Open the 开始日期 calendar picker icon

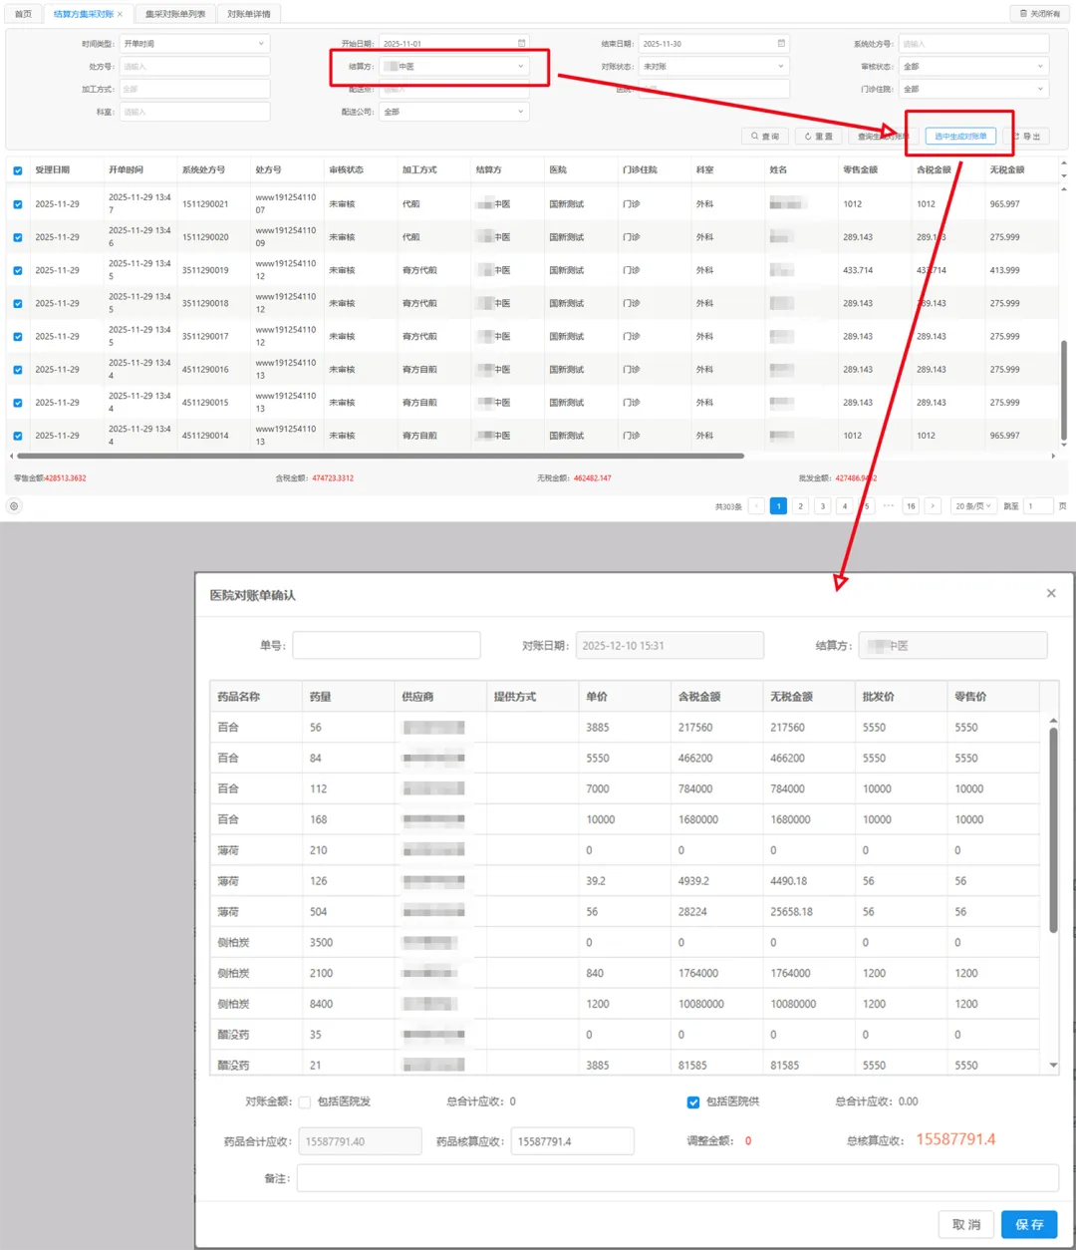pyautogui.click(x=521, y=44)
